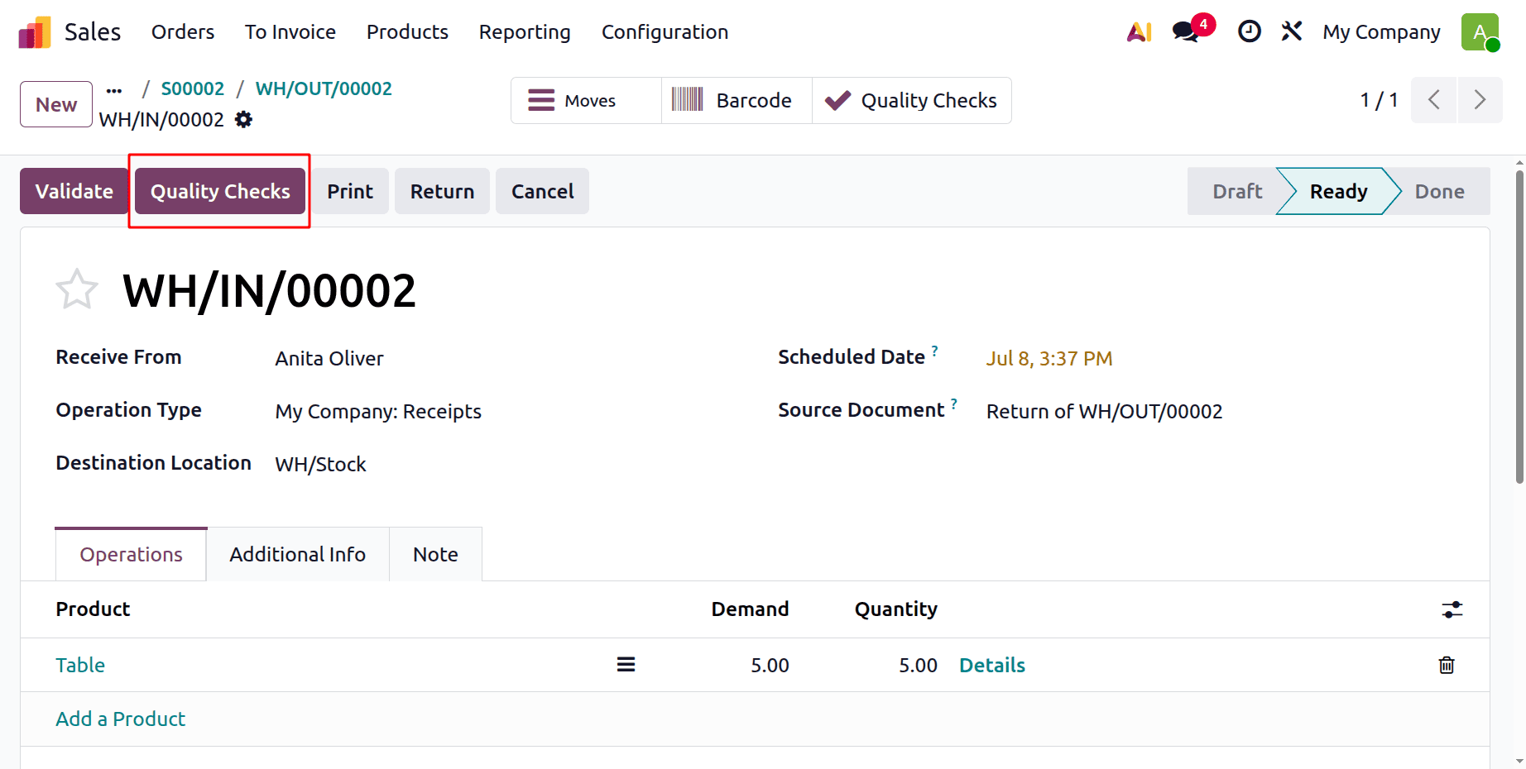Click the Quantity column header
1526x769 pixels.
point(896,609)
